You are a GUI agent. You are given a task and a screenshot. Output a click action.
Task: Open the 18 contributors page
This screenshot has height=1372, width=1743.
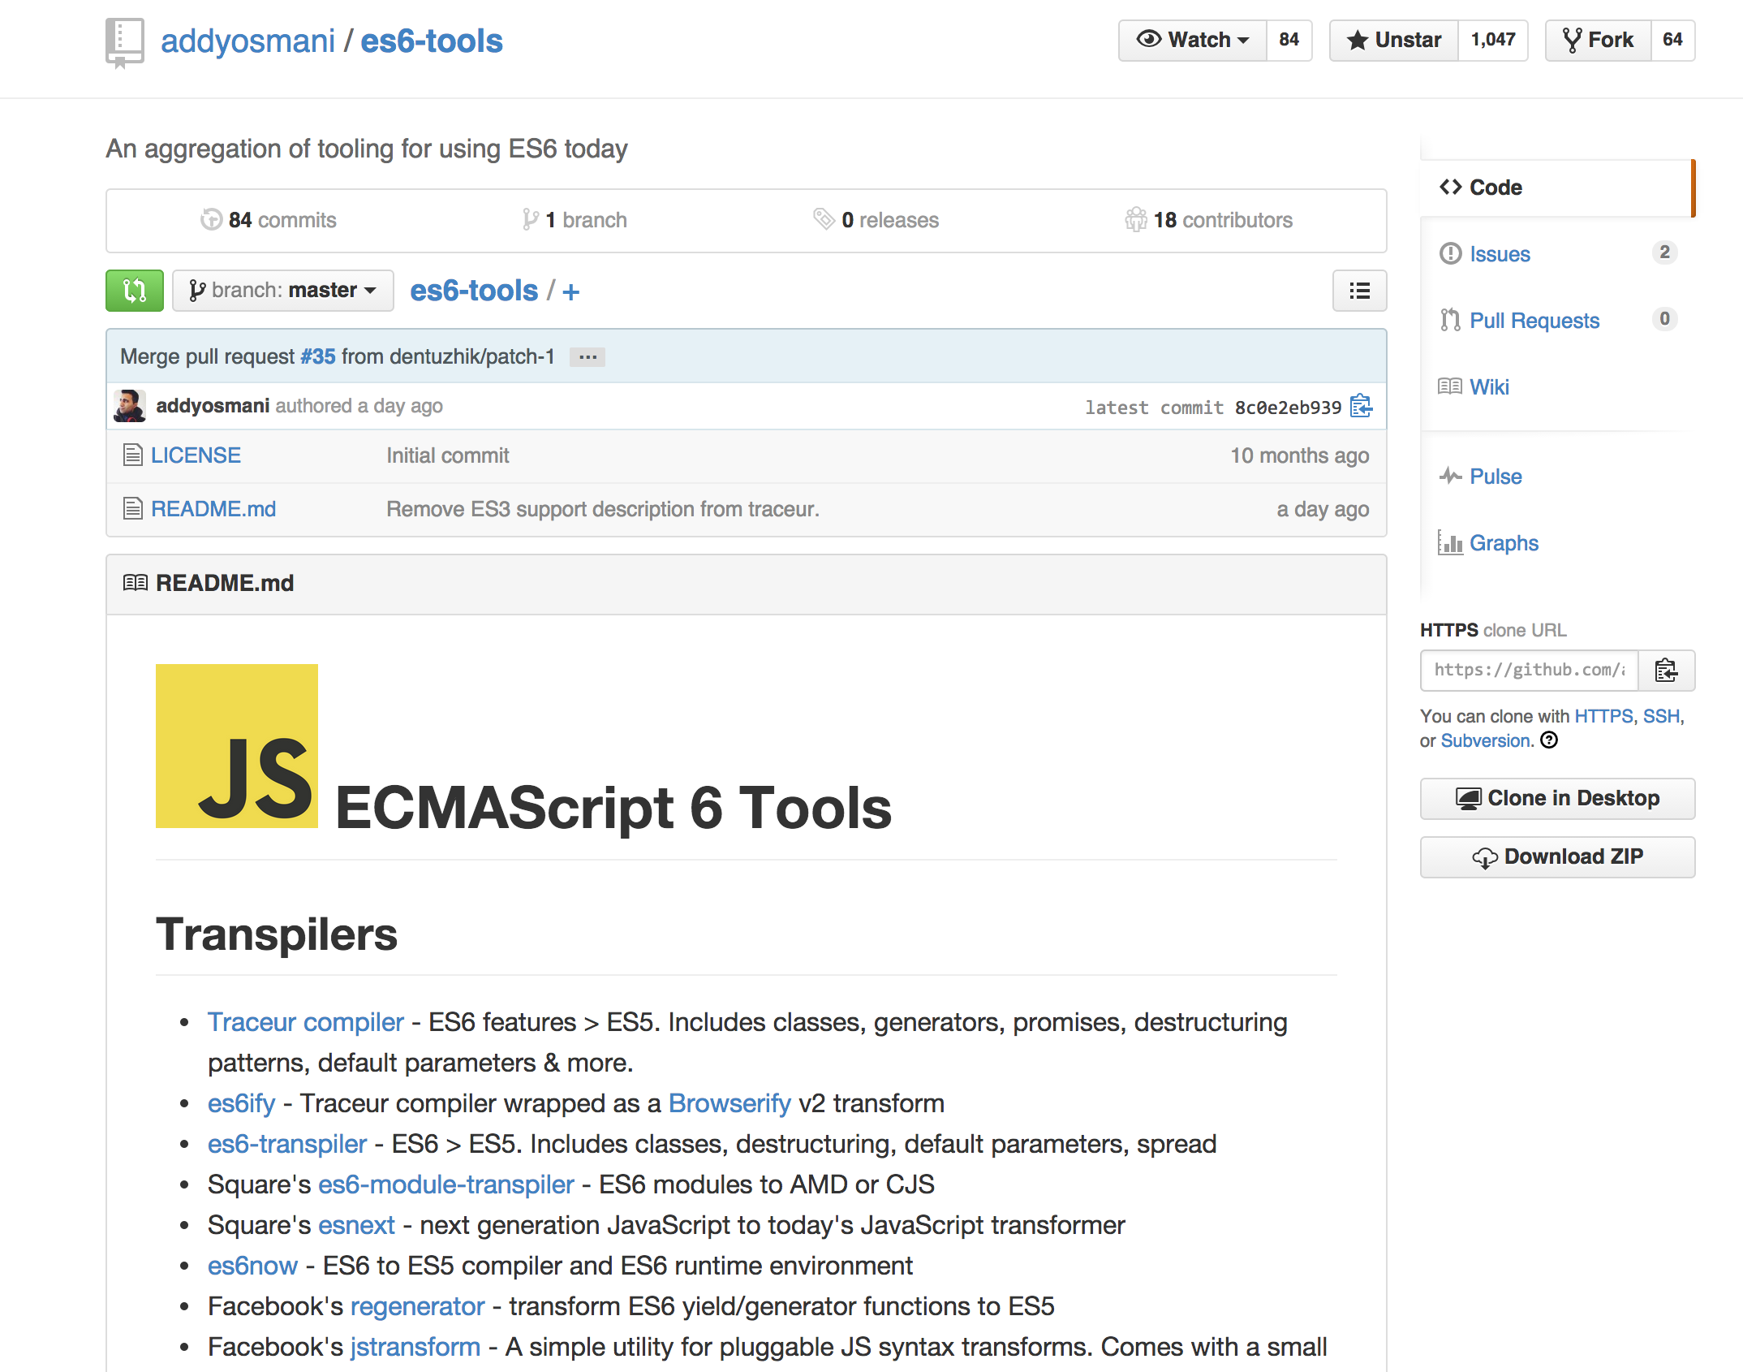tap(1209, 220)
